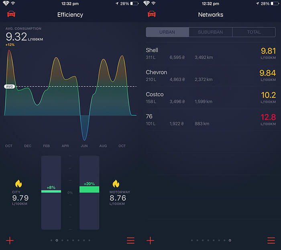Tap the red car icon on Efficiency screen

[11, 14]
